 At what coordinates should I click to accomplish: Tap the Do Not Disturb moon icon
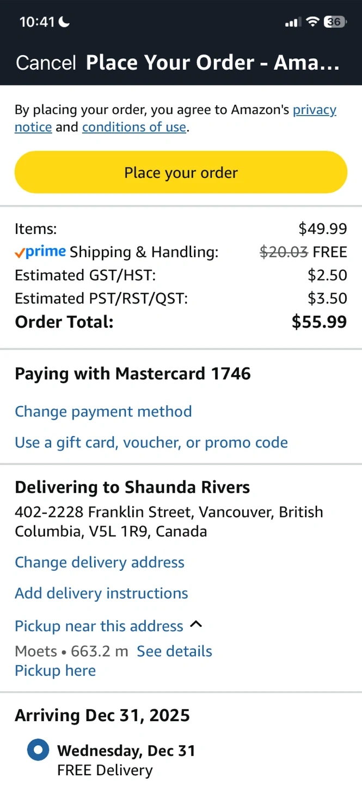point(64,22)
